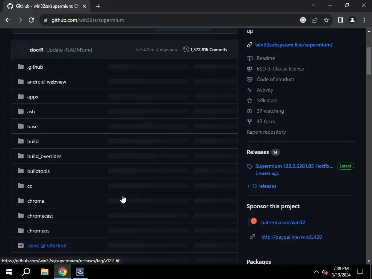Image resolution: width=372 pixels, height=279 pixels.
Task: Click the heart icon beside Code of conduct
Action: tap(249, 80)
